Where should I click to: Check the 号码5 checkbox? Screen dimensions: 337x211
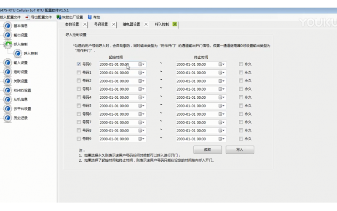click(79, 105)
